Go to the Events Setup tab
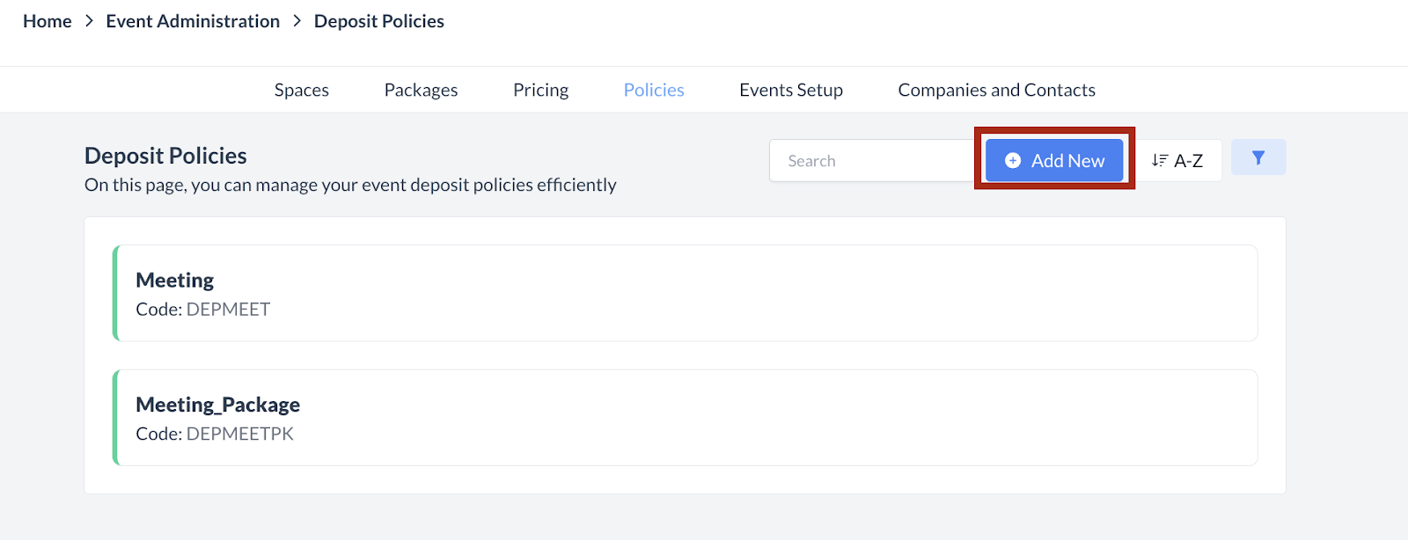 [x=790, y=90]
